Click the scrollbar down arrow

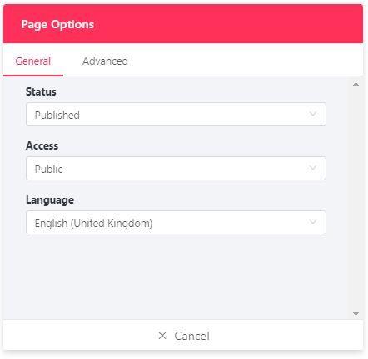pyautogui.click(x=356, y=314)
